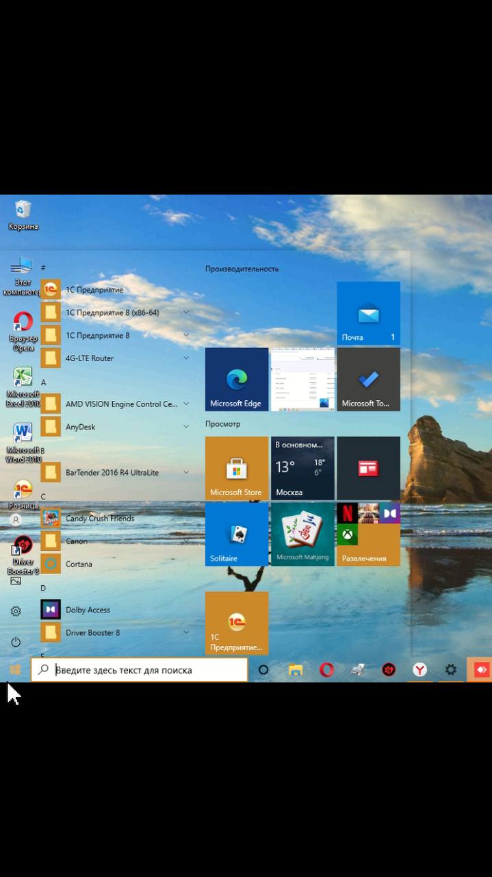Open the Корзина recycle bin desktop icon
The width and height of the screenshot is (492, 877).
[23, 214]
